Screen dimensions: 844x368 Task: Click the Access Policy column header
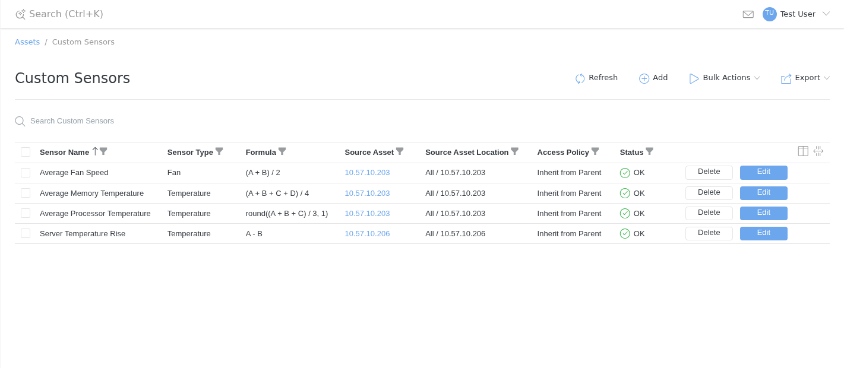point(563,153)
